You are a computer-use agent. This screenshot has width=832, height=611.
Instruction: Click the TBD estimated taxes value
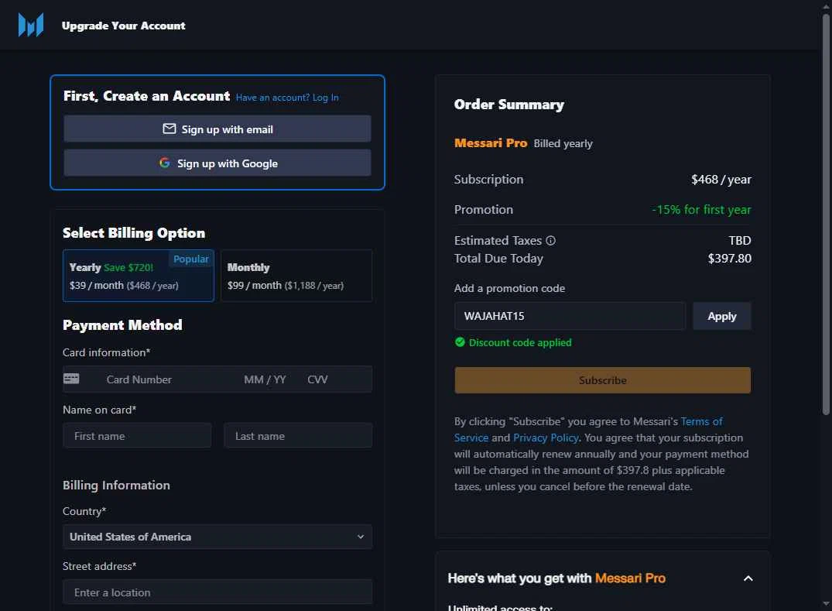pyautogui.click(x=740, y=241)
